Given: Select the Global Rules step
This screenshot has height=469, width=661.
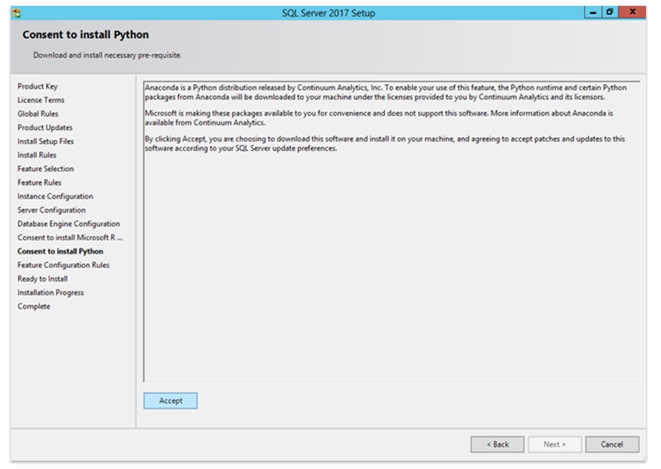Looking at the screenshot, I should (x=38, y=114).
